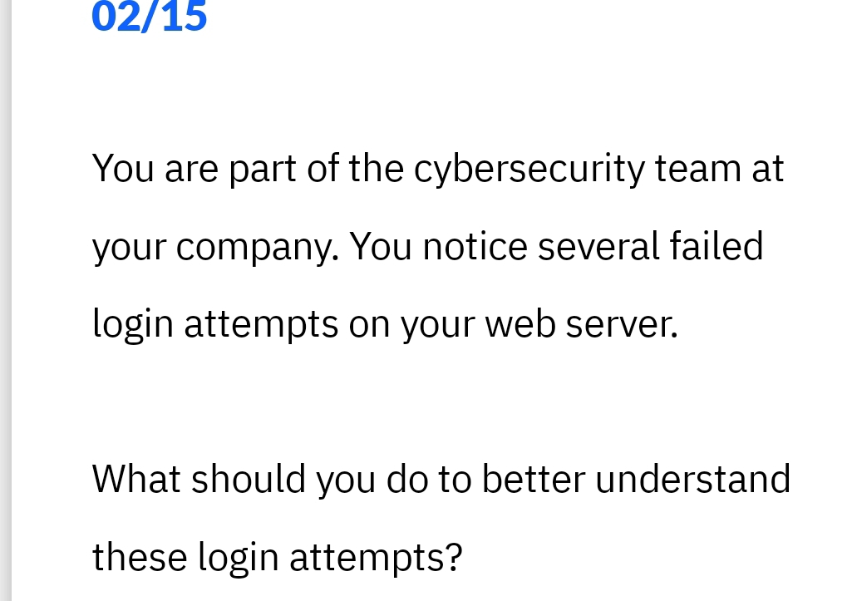Click the word "your" before "company"

click(x=129, y=247)
